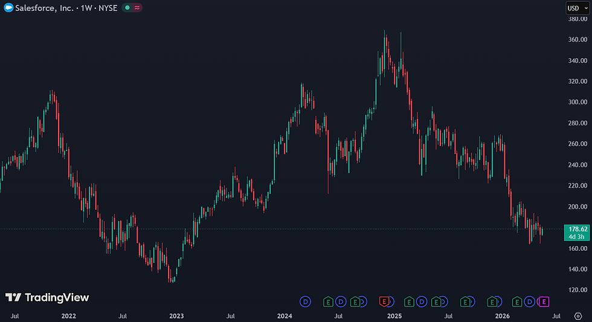Click the 2025 time axis label
The image size is (592, 322).
click(x=394, y=316)
